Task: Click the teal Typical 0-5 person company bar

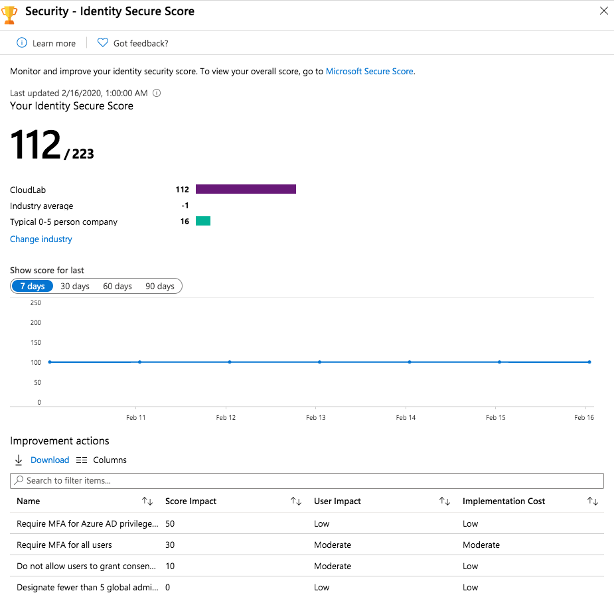Action: click(203, 221)
